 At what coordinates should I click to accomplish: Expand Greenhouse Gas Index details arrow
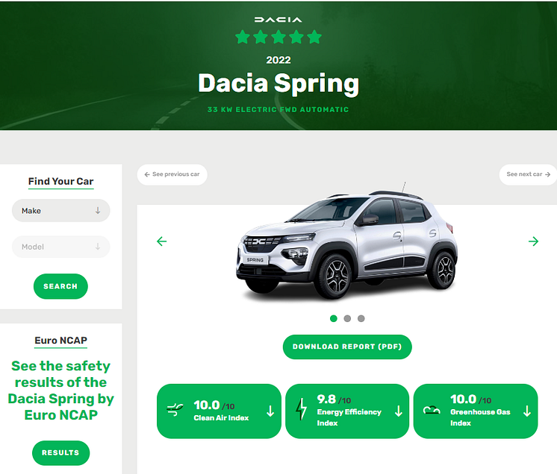tap(527, 411)
